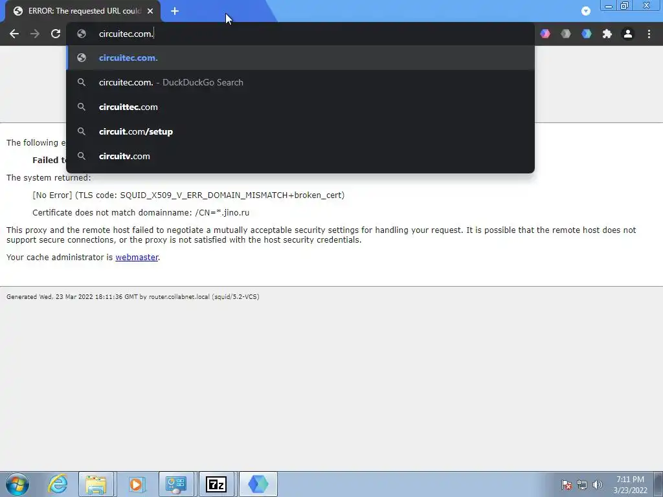The image size is (663, 497).
Task: Pick the circuittec.com search suggestion
Action: 300,107
